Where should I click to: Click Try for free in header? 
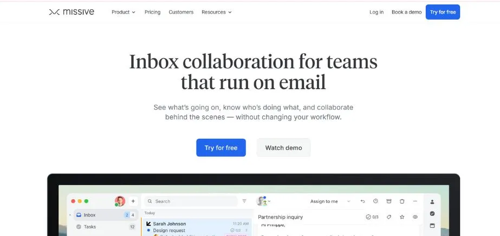[443, 12]
